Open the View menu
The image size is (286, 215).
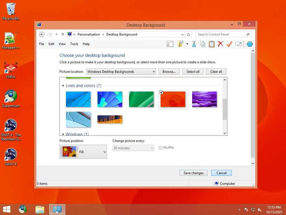point(62,44)
